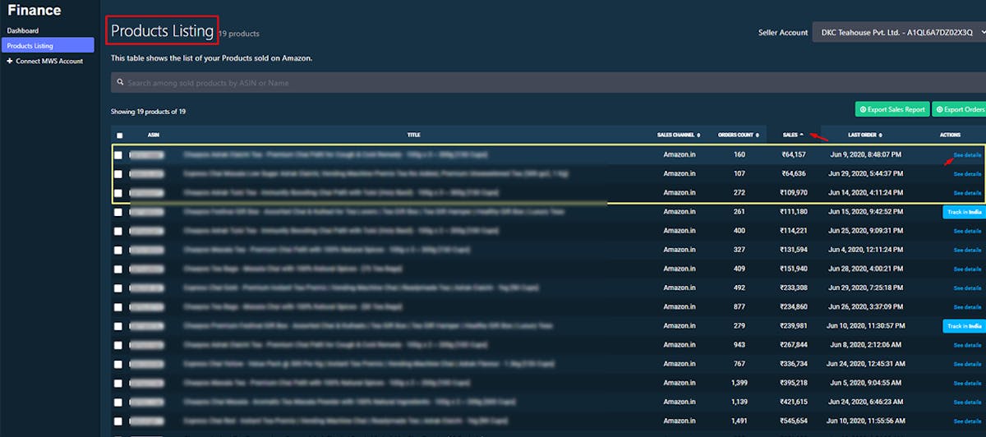View See details for ₹336,734 row
The image size is (986, 437).
tap(967, 364)
